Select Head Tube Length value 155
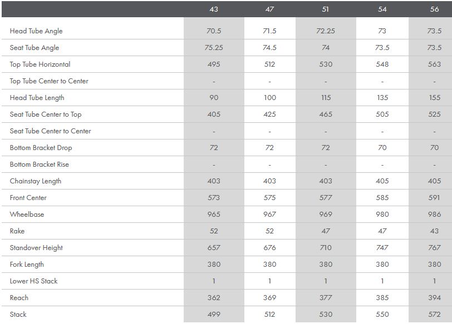 pos(434,98)
